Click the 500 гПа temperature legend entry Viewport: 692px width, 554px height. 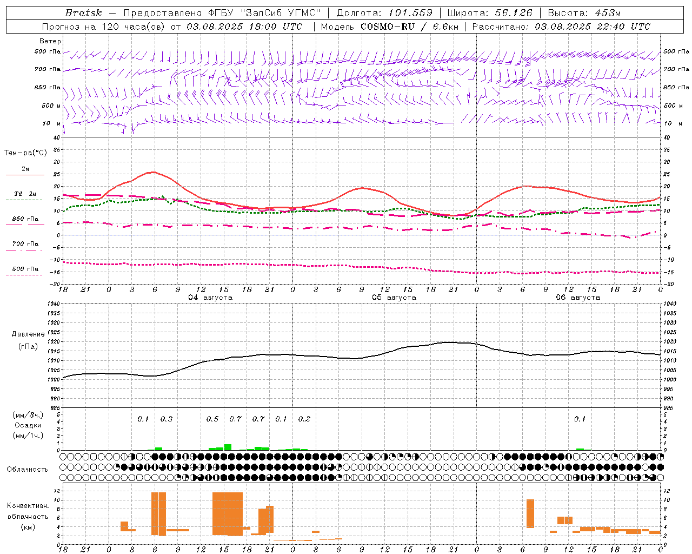tap(25, 268)
